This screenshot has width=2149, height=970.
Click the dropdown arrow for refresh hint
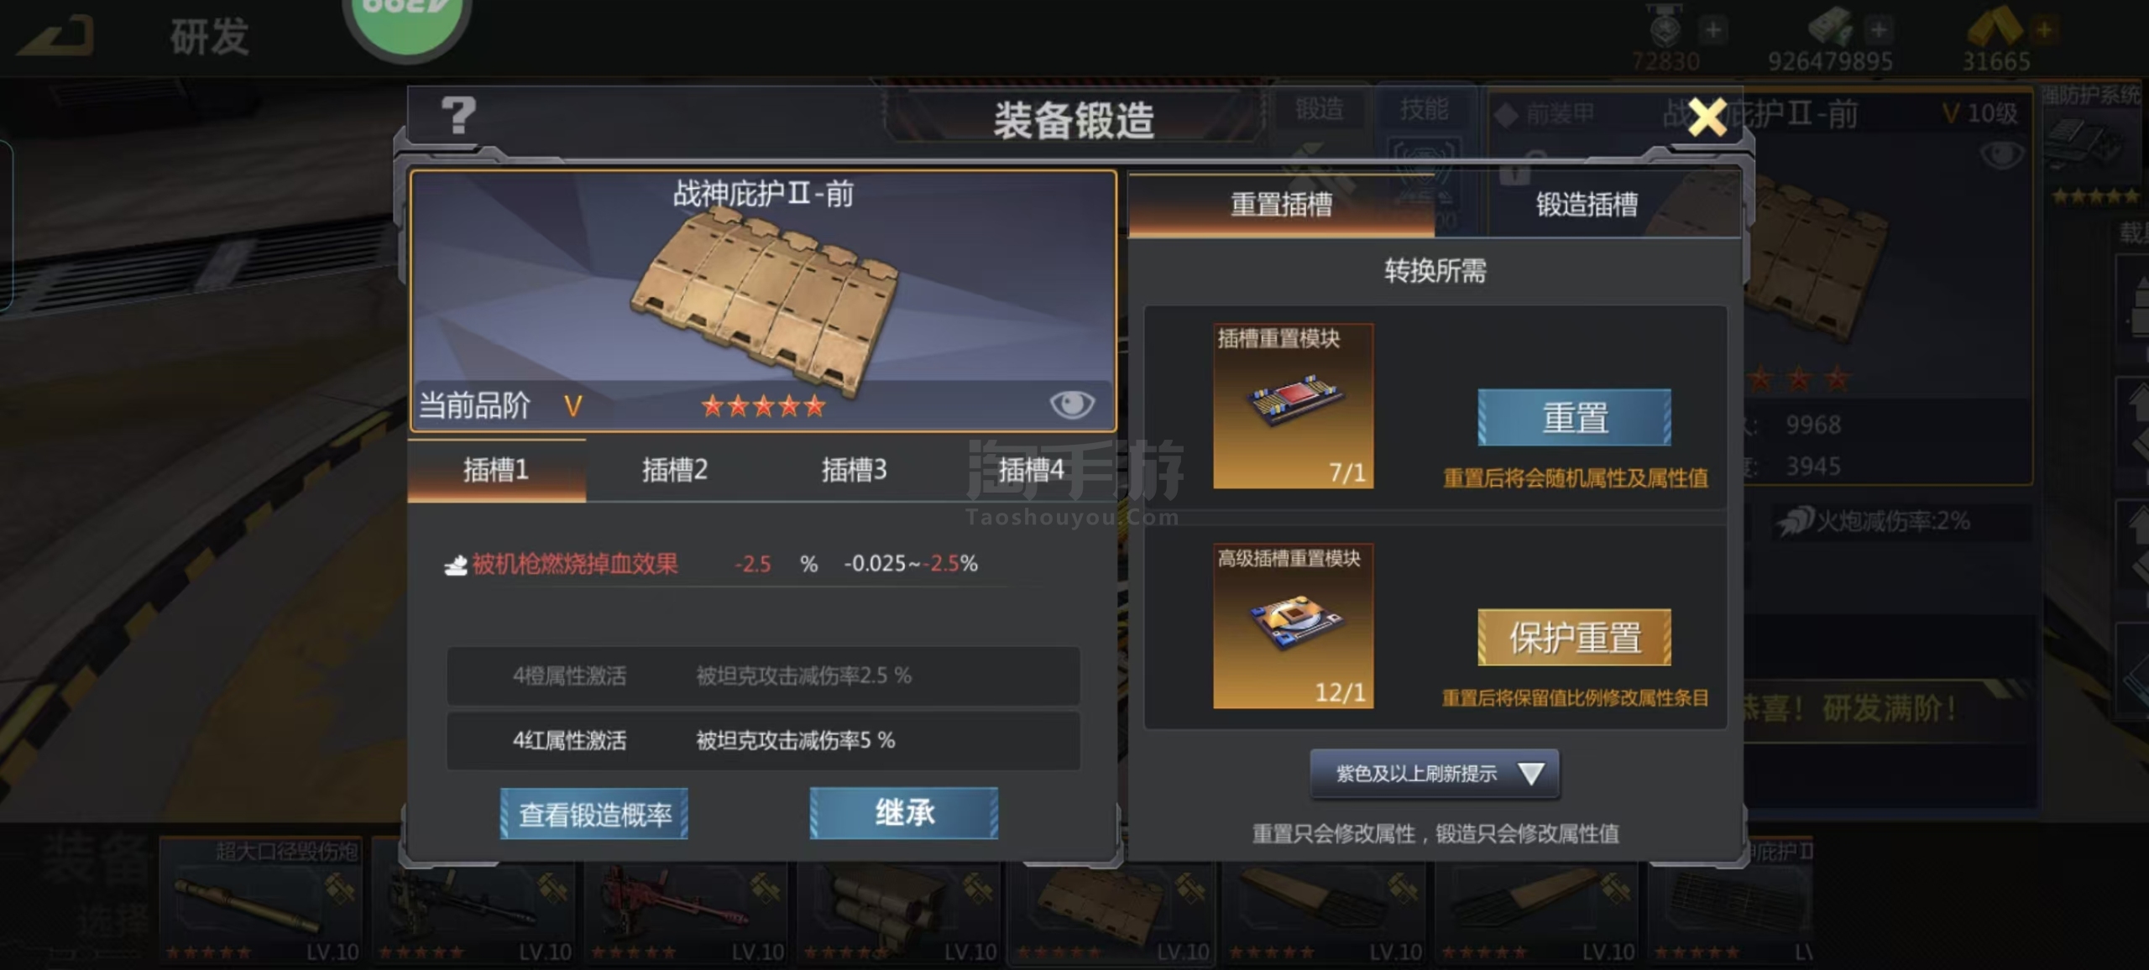click(x=1530, y=774)
